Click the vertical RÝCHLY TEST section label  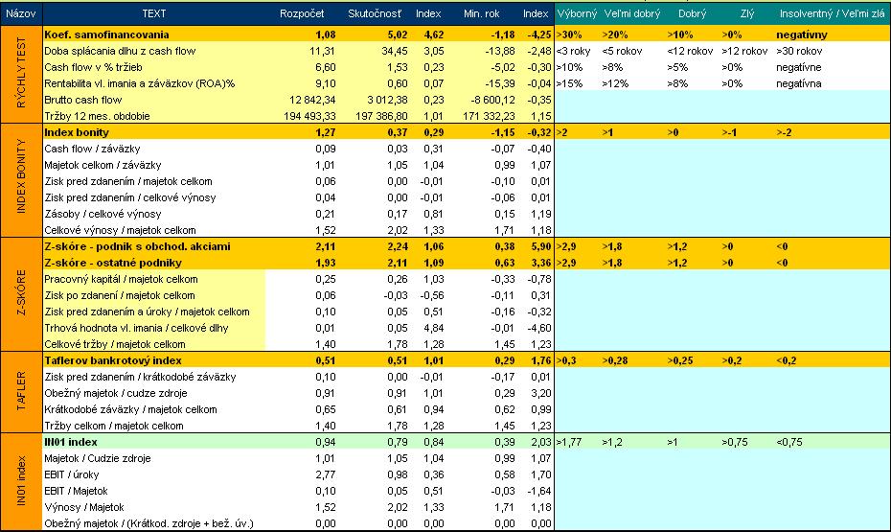coord(21,73)
